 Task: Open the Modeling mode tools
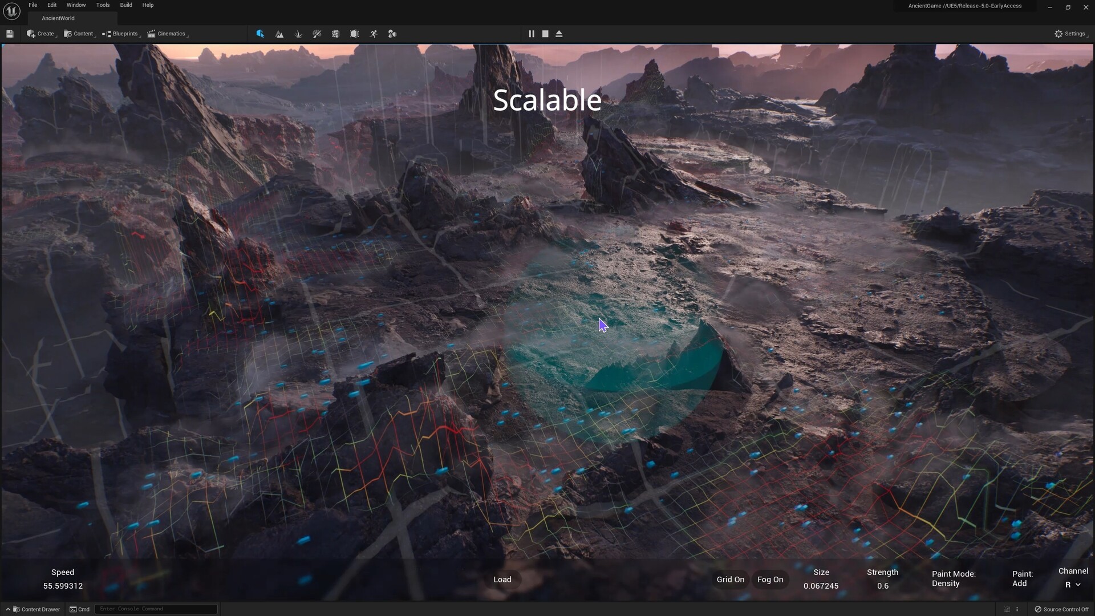click(x=392, y=34)
